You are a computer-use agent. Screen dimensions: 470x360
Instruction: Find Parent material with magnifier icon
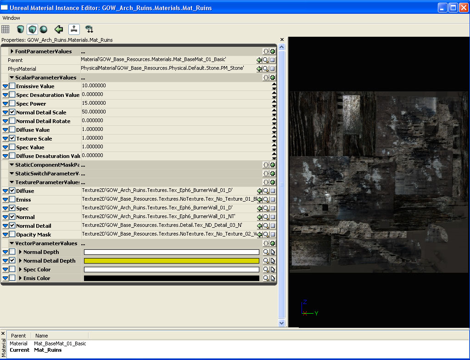click(266, 60)
